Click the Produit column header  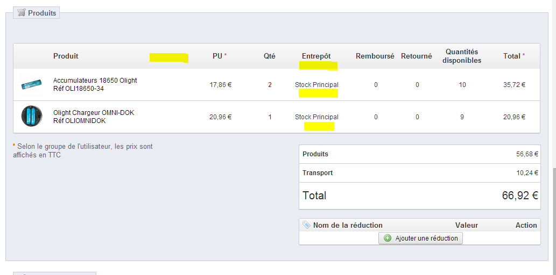pyautogui.click(x=66, y=56)
